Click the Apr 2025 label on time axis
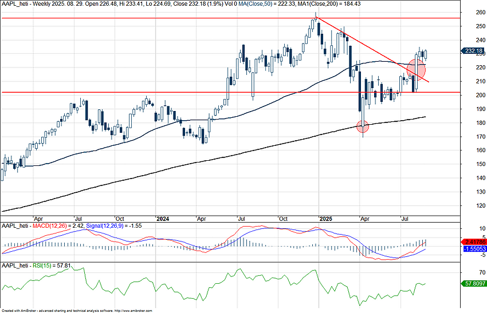487x313 pixels. pyautogui.click(x=365, y=219)
